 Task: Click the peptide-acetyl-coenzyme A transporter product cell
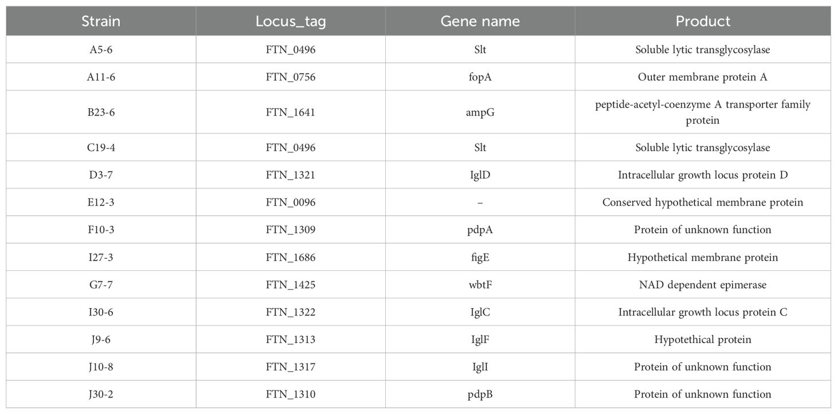coord(703,112)
